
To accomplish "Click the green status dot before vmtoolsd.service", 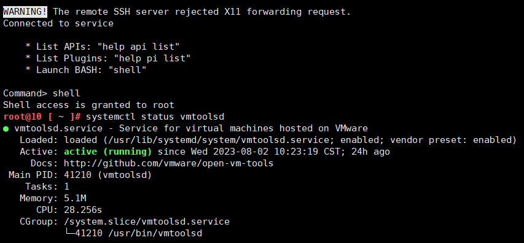I will click(6, 129).
